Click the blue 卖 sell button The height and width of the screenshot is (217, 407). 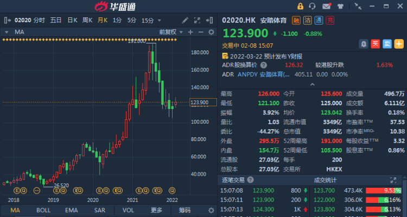pos(387,44)
